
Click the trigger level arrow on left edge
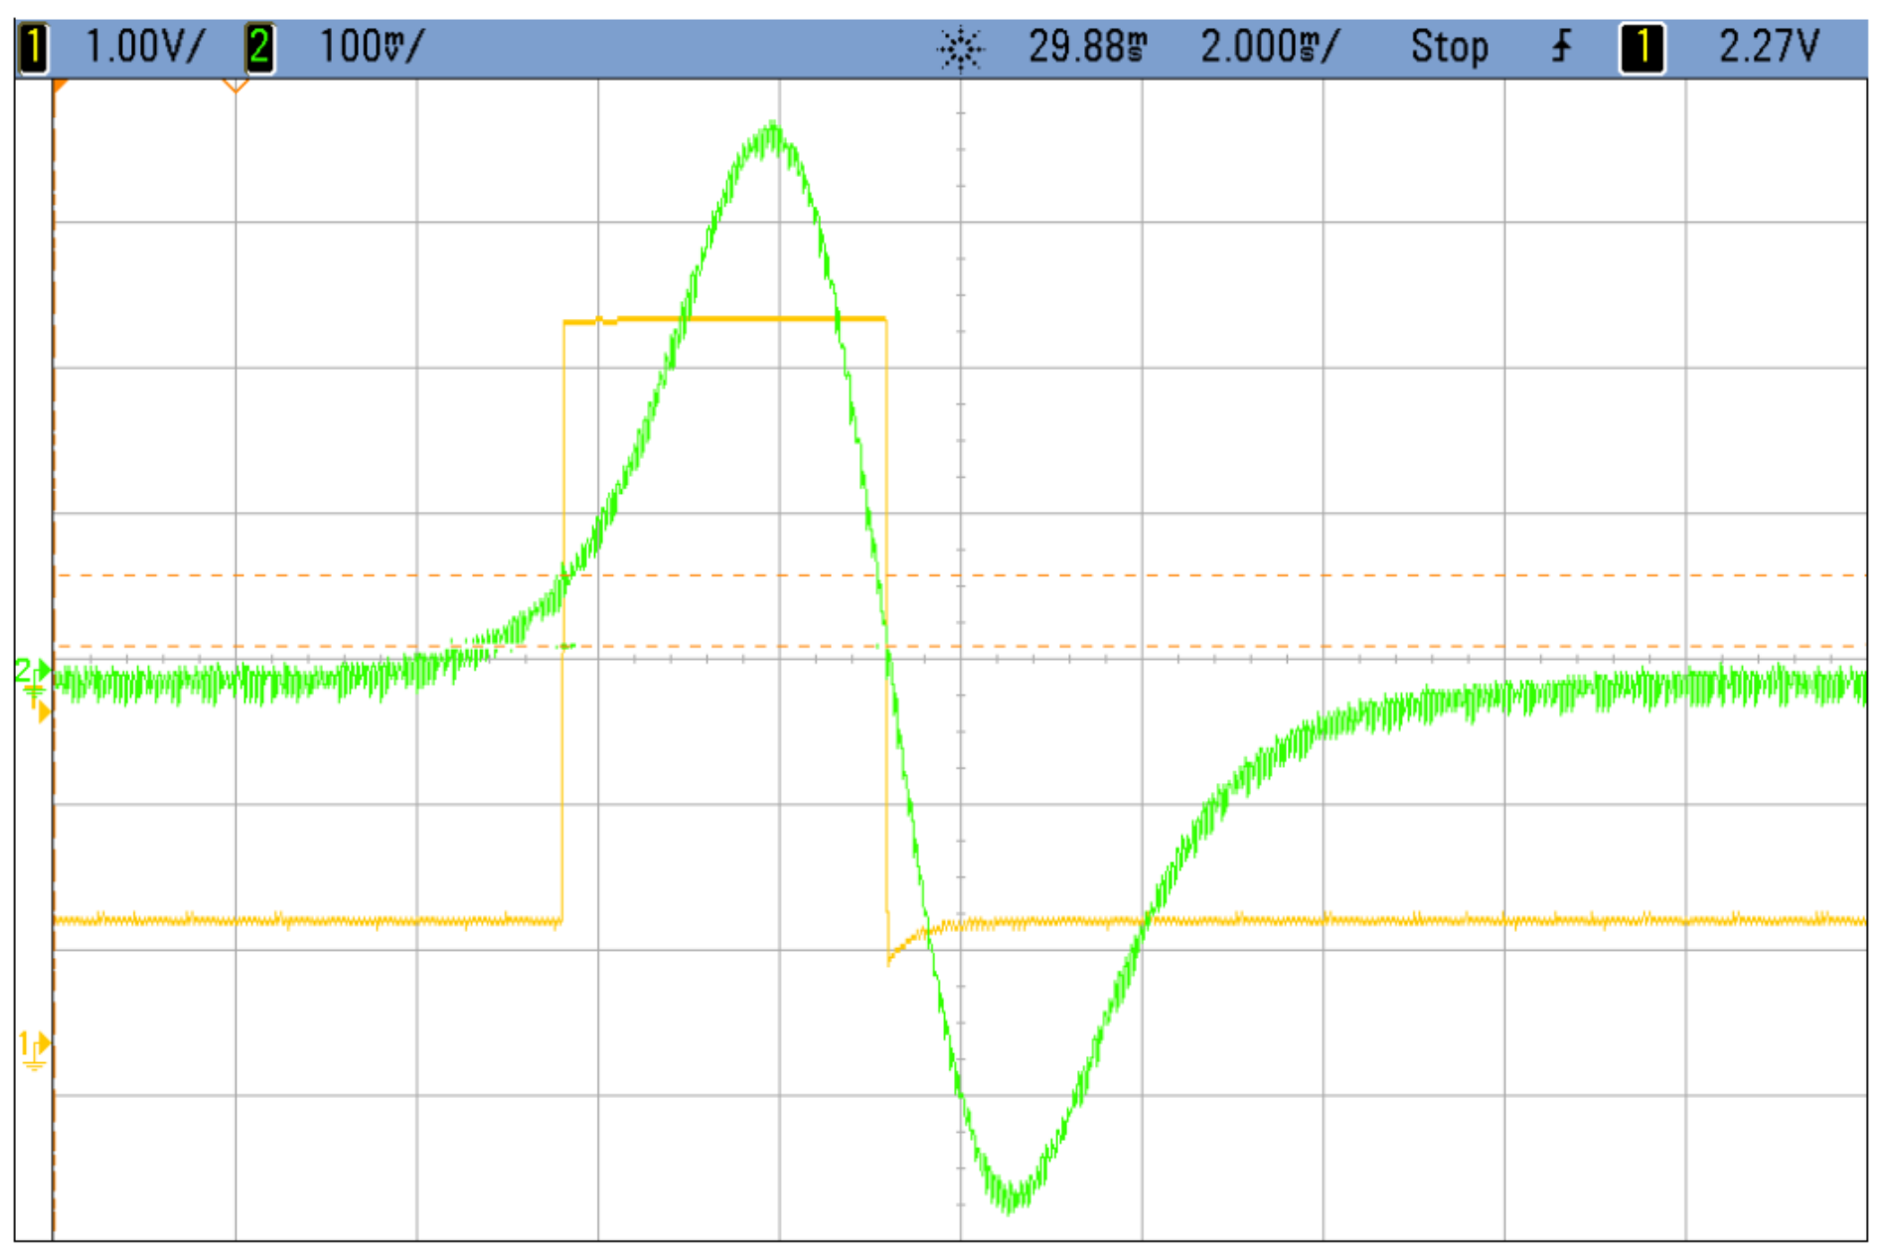coord(43,710)
